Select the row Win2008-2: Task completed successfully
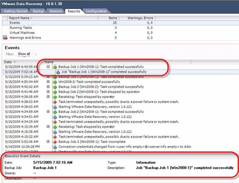The height and width of the screenshot is (183, 239). coord(121,82)
